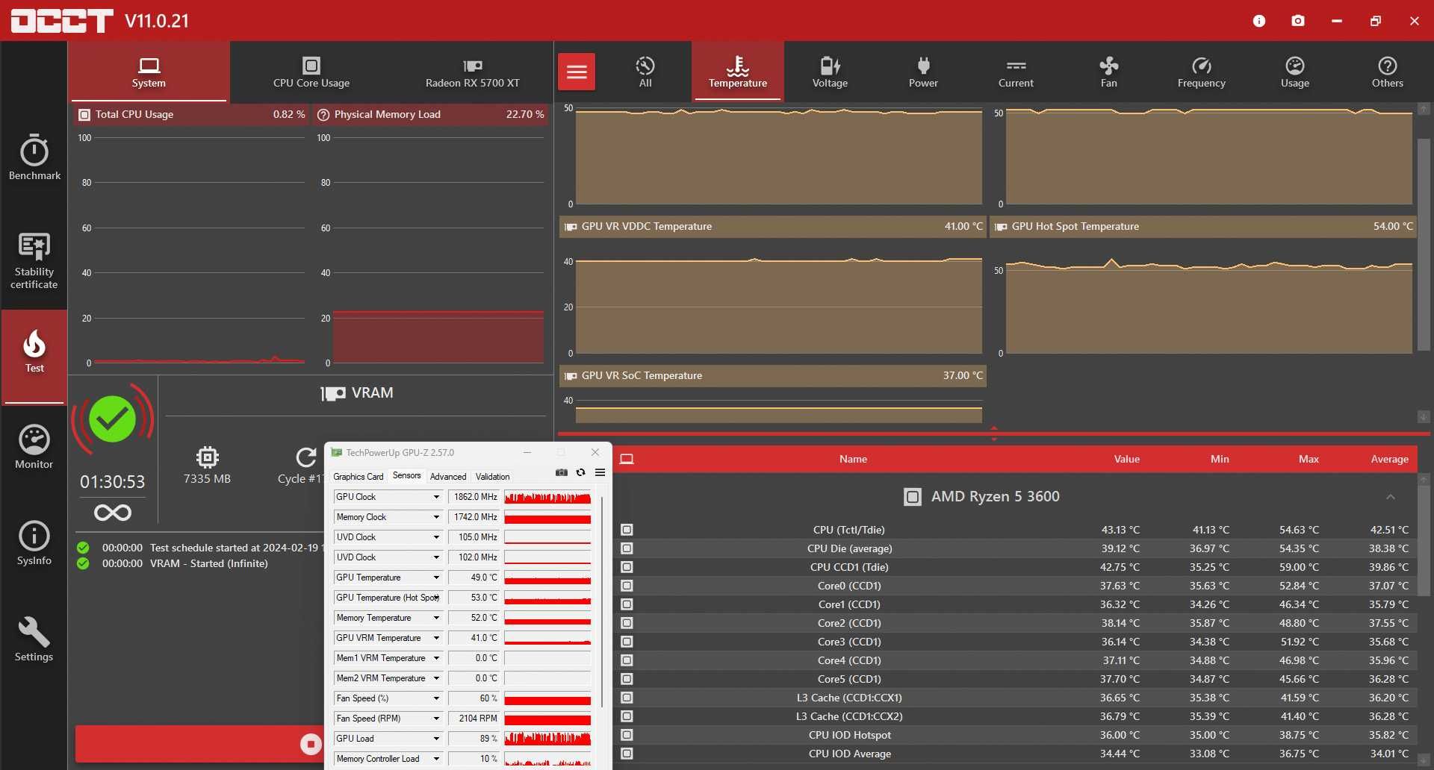Open Memory Temperature dropdown in GPU-Z
This screenshot has width=1434, height=770.
(x=436, y=618)
